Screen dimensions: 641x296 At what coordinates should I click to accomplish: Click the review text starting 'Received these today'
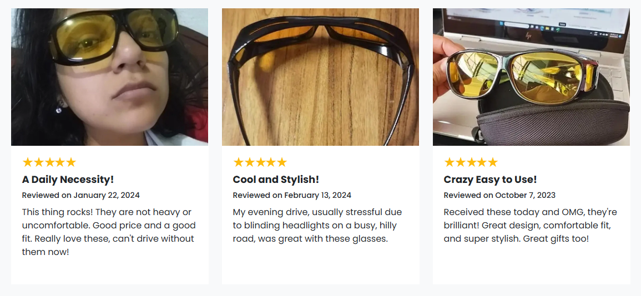tap(530, 225)
